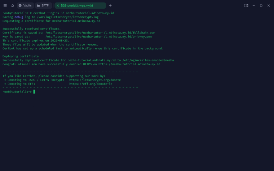The height and width of the screenshot is (171, 274).
Task: Click the https://nezha-tutorial.mdinata.my.id URL
Action: (x=129, y=64)
